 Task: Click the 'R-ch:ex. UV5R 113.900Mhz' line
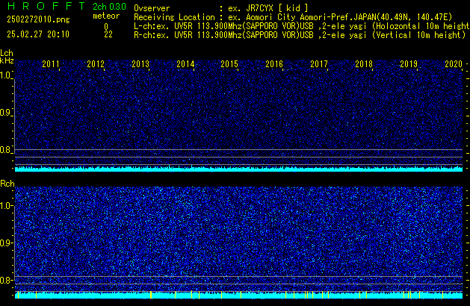pyautogui.click(x=300, y=35)
